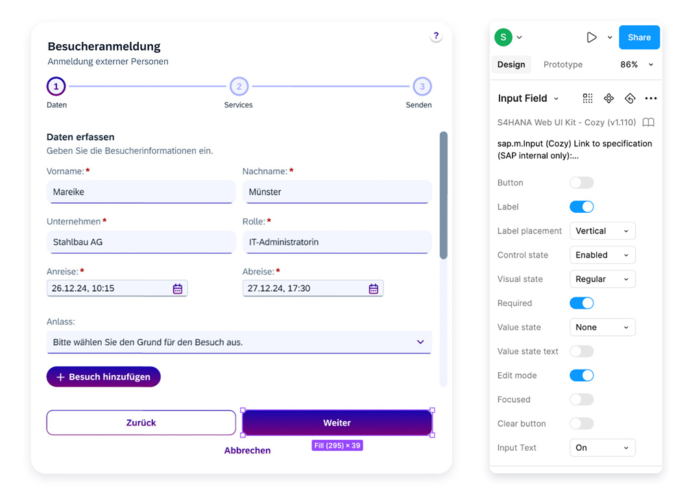Image resolution: width=687 pixels, height=498 pixels.
Task: Click the Anreise field with 26.12.24, 10:15
Action: (x=117, y=288)
